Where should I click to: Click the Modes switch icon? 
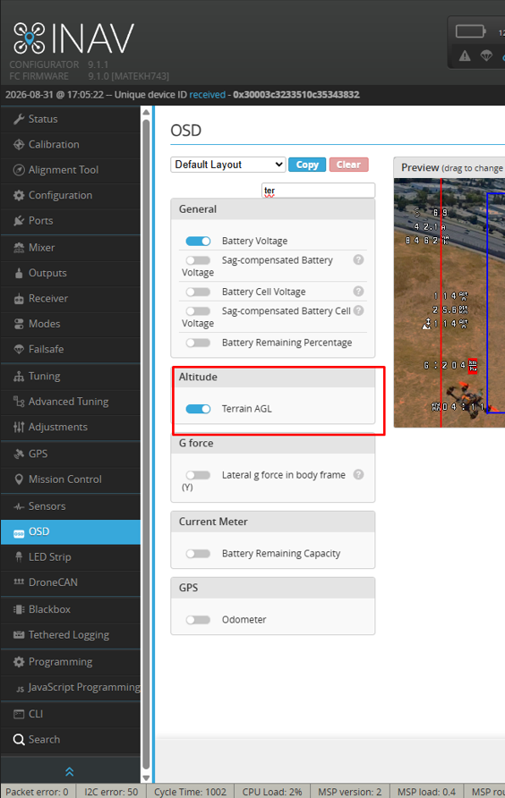coord(19,324)
